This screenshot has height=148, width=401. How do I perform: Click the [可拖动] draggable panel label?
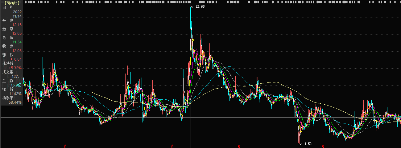tap(12, 3)
